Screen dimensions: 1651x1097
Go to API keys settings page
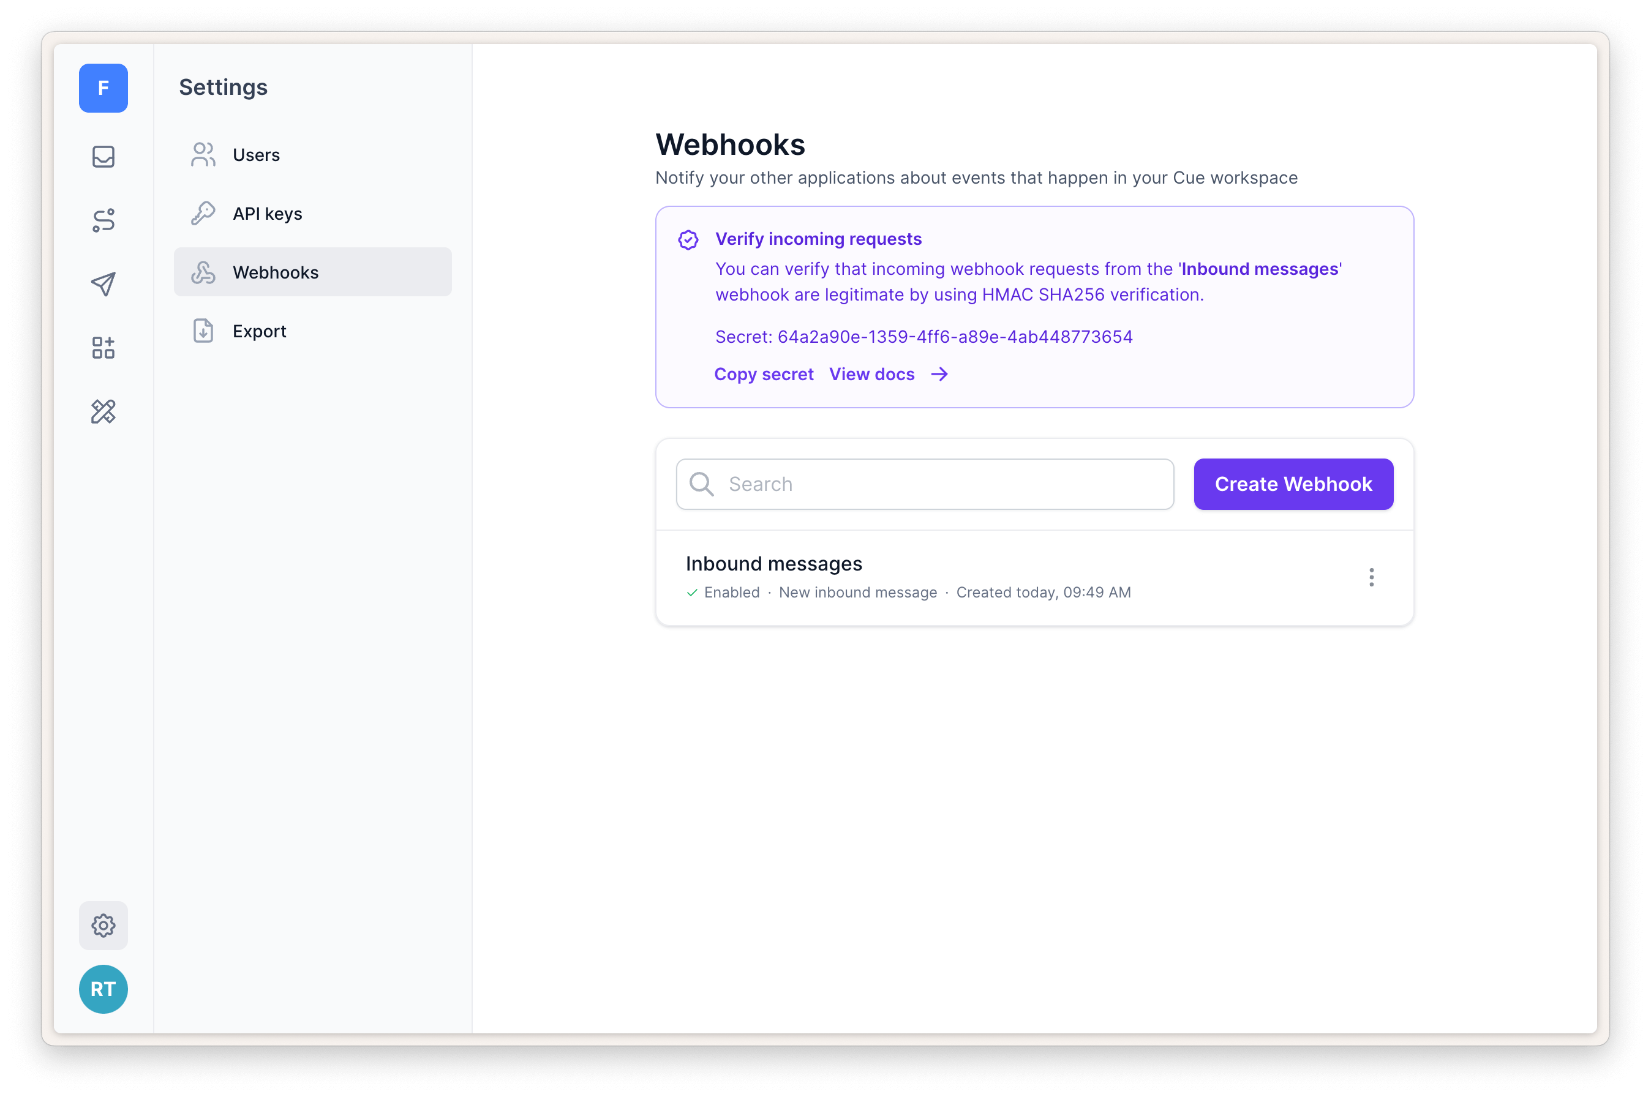coord(312,214)
